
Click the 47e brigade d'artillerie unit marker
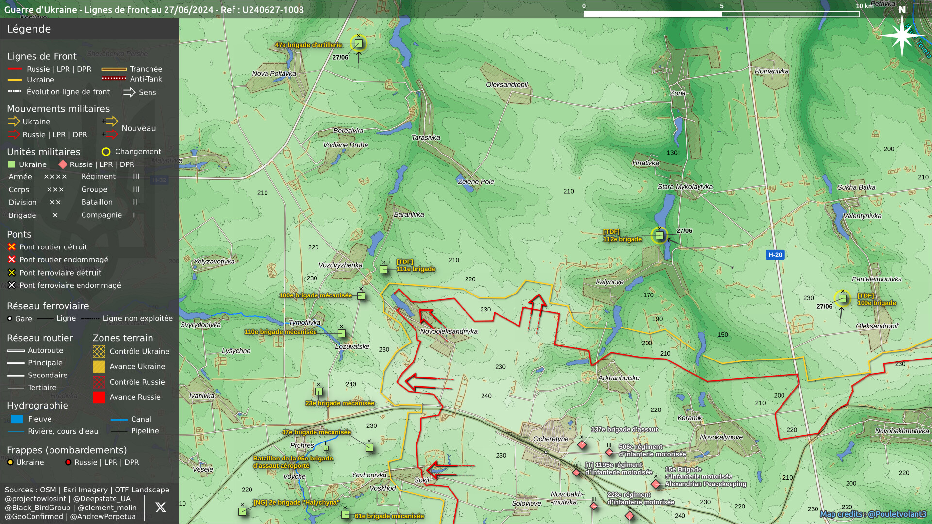[x=358, y=44]
